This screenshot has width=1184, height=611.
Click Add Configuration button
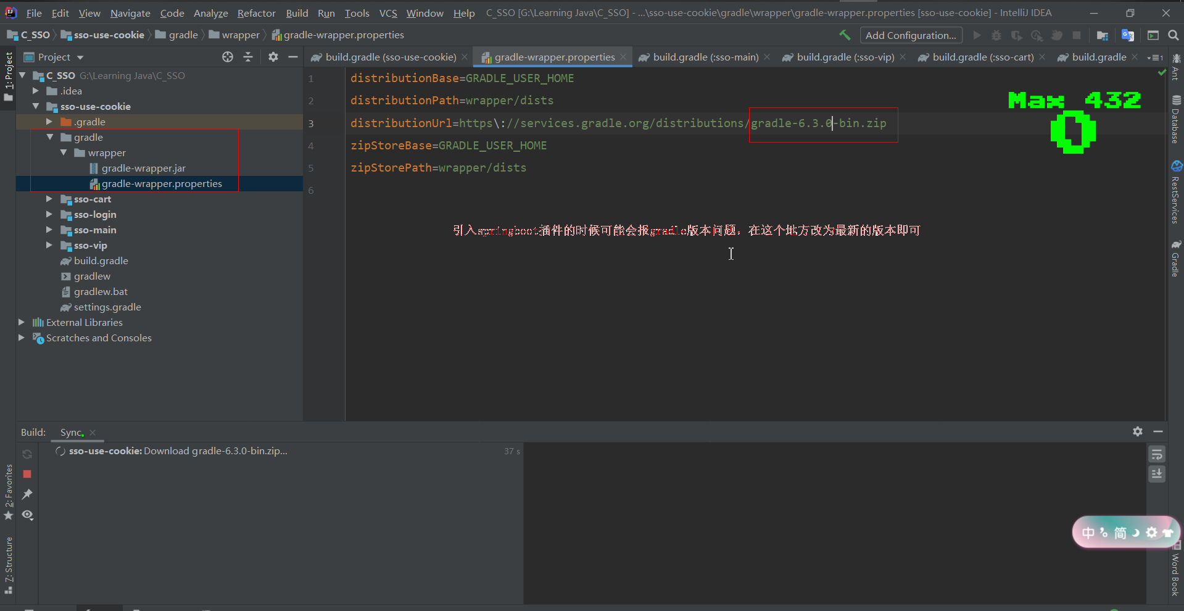pyautogui.click(x=910, y=35)
